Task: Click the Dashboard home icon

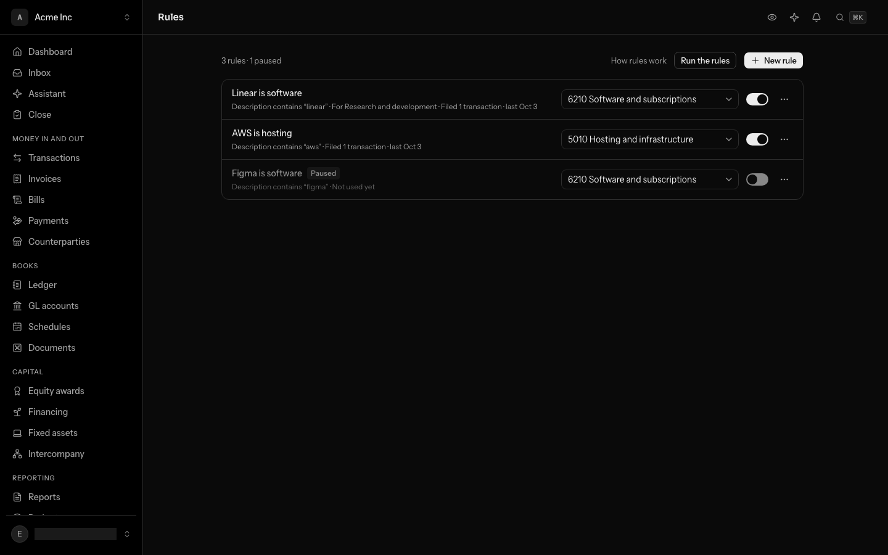Action: pyautogui.click(x=17, y=52)
